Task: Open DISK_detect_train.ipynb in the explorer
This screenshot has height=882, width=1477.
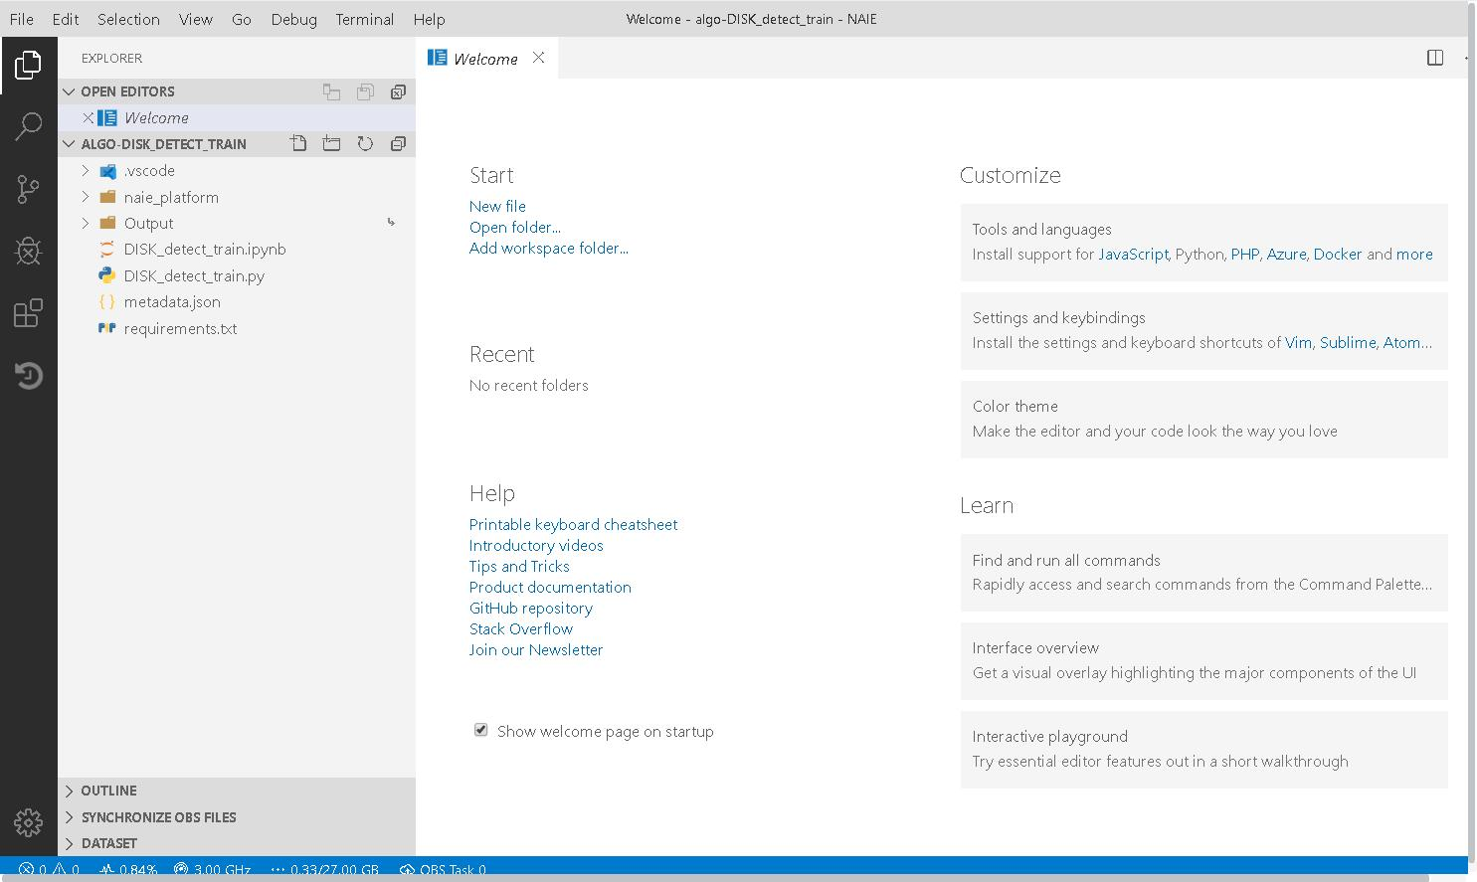Action: (x=205, y=250)
